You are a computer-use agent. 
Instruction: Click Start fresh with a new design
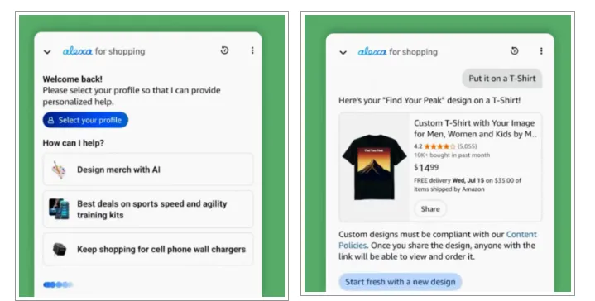[x=401, y=282]
